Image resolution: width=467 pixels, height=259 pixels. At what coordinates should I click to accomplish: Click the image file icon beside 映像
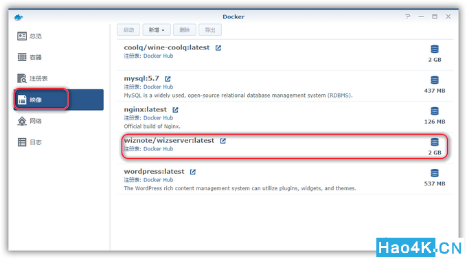pyautogui.click(x=22, y=100)
